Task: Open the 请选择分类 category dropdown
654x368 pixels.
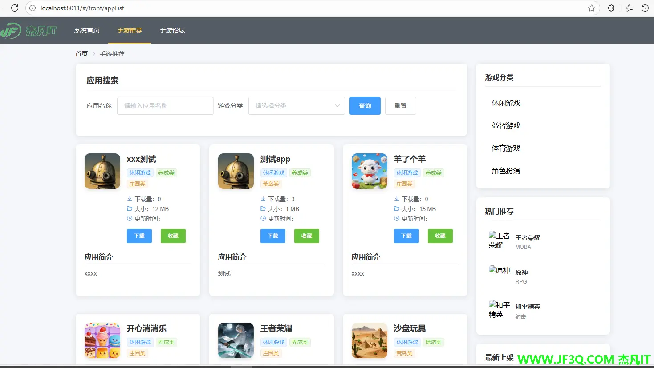Action: [297, 106]
